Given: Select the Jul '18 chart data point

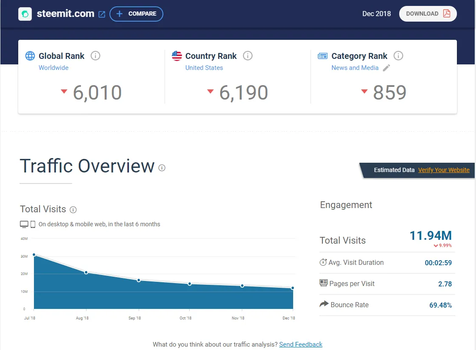Looking at the screenshot, I should tap(34, 255).
